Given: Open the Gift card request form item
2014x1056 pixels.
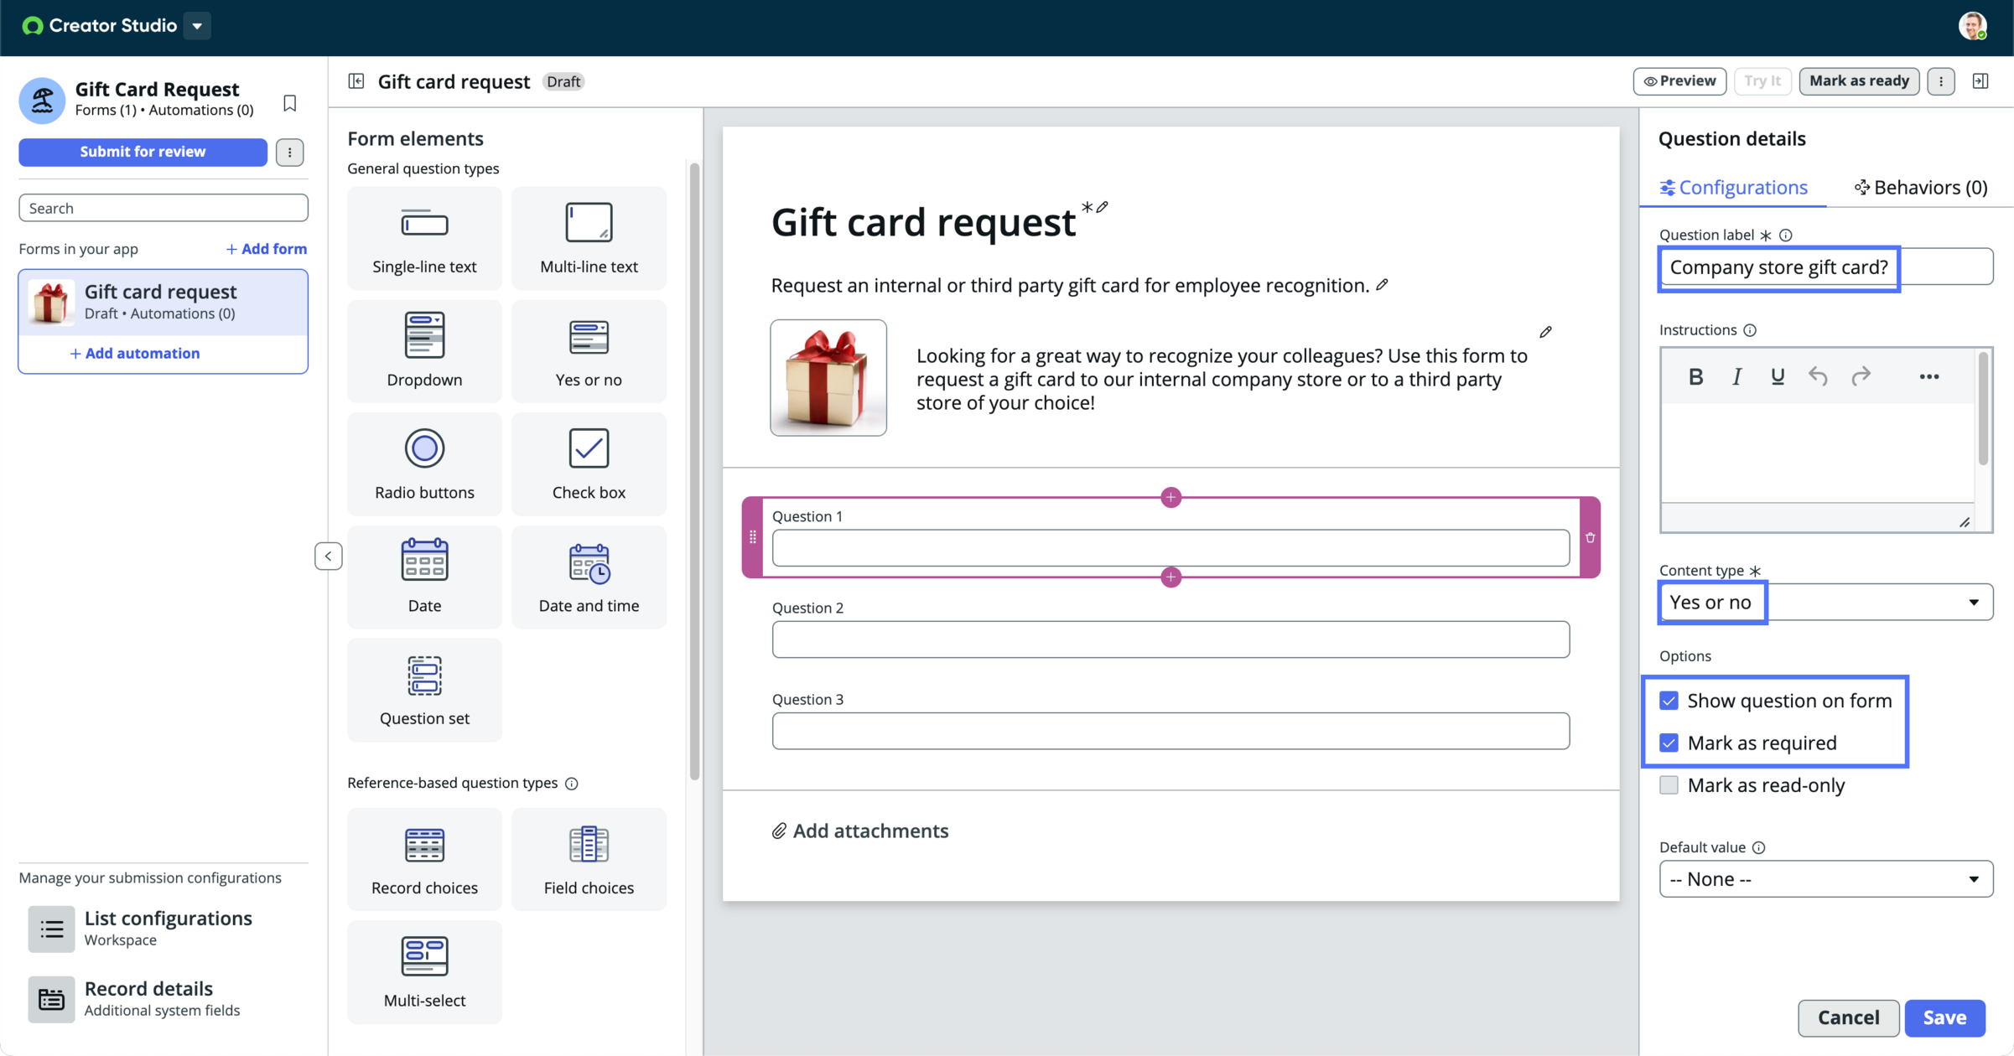Looking at the screenshot, I should (x=164, y=302).
